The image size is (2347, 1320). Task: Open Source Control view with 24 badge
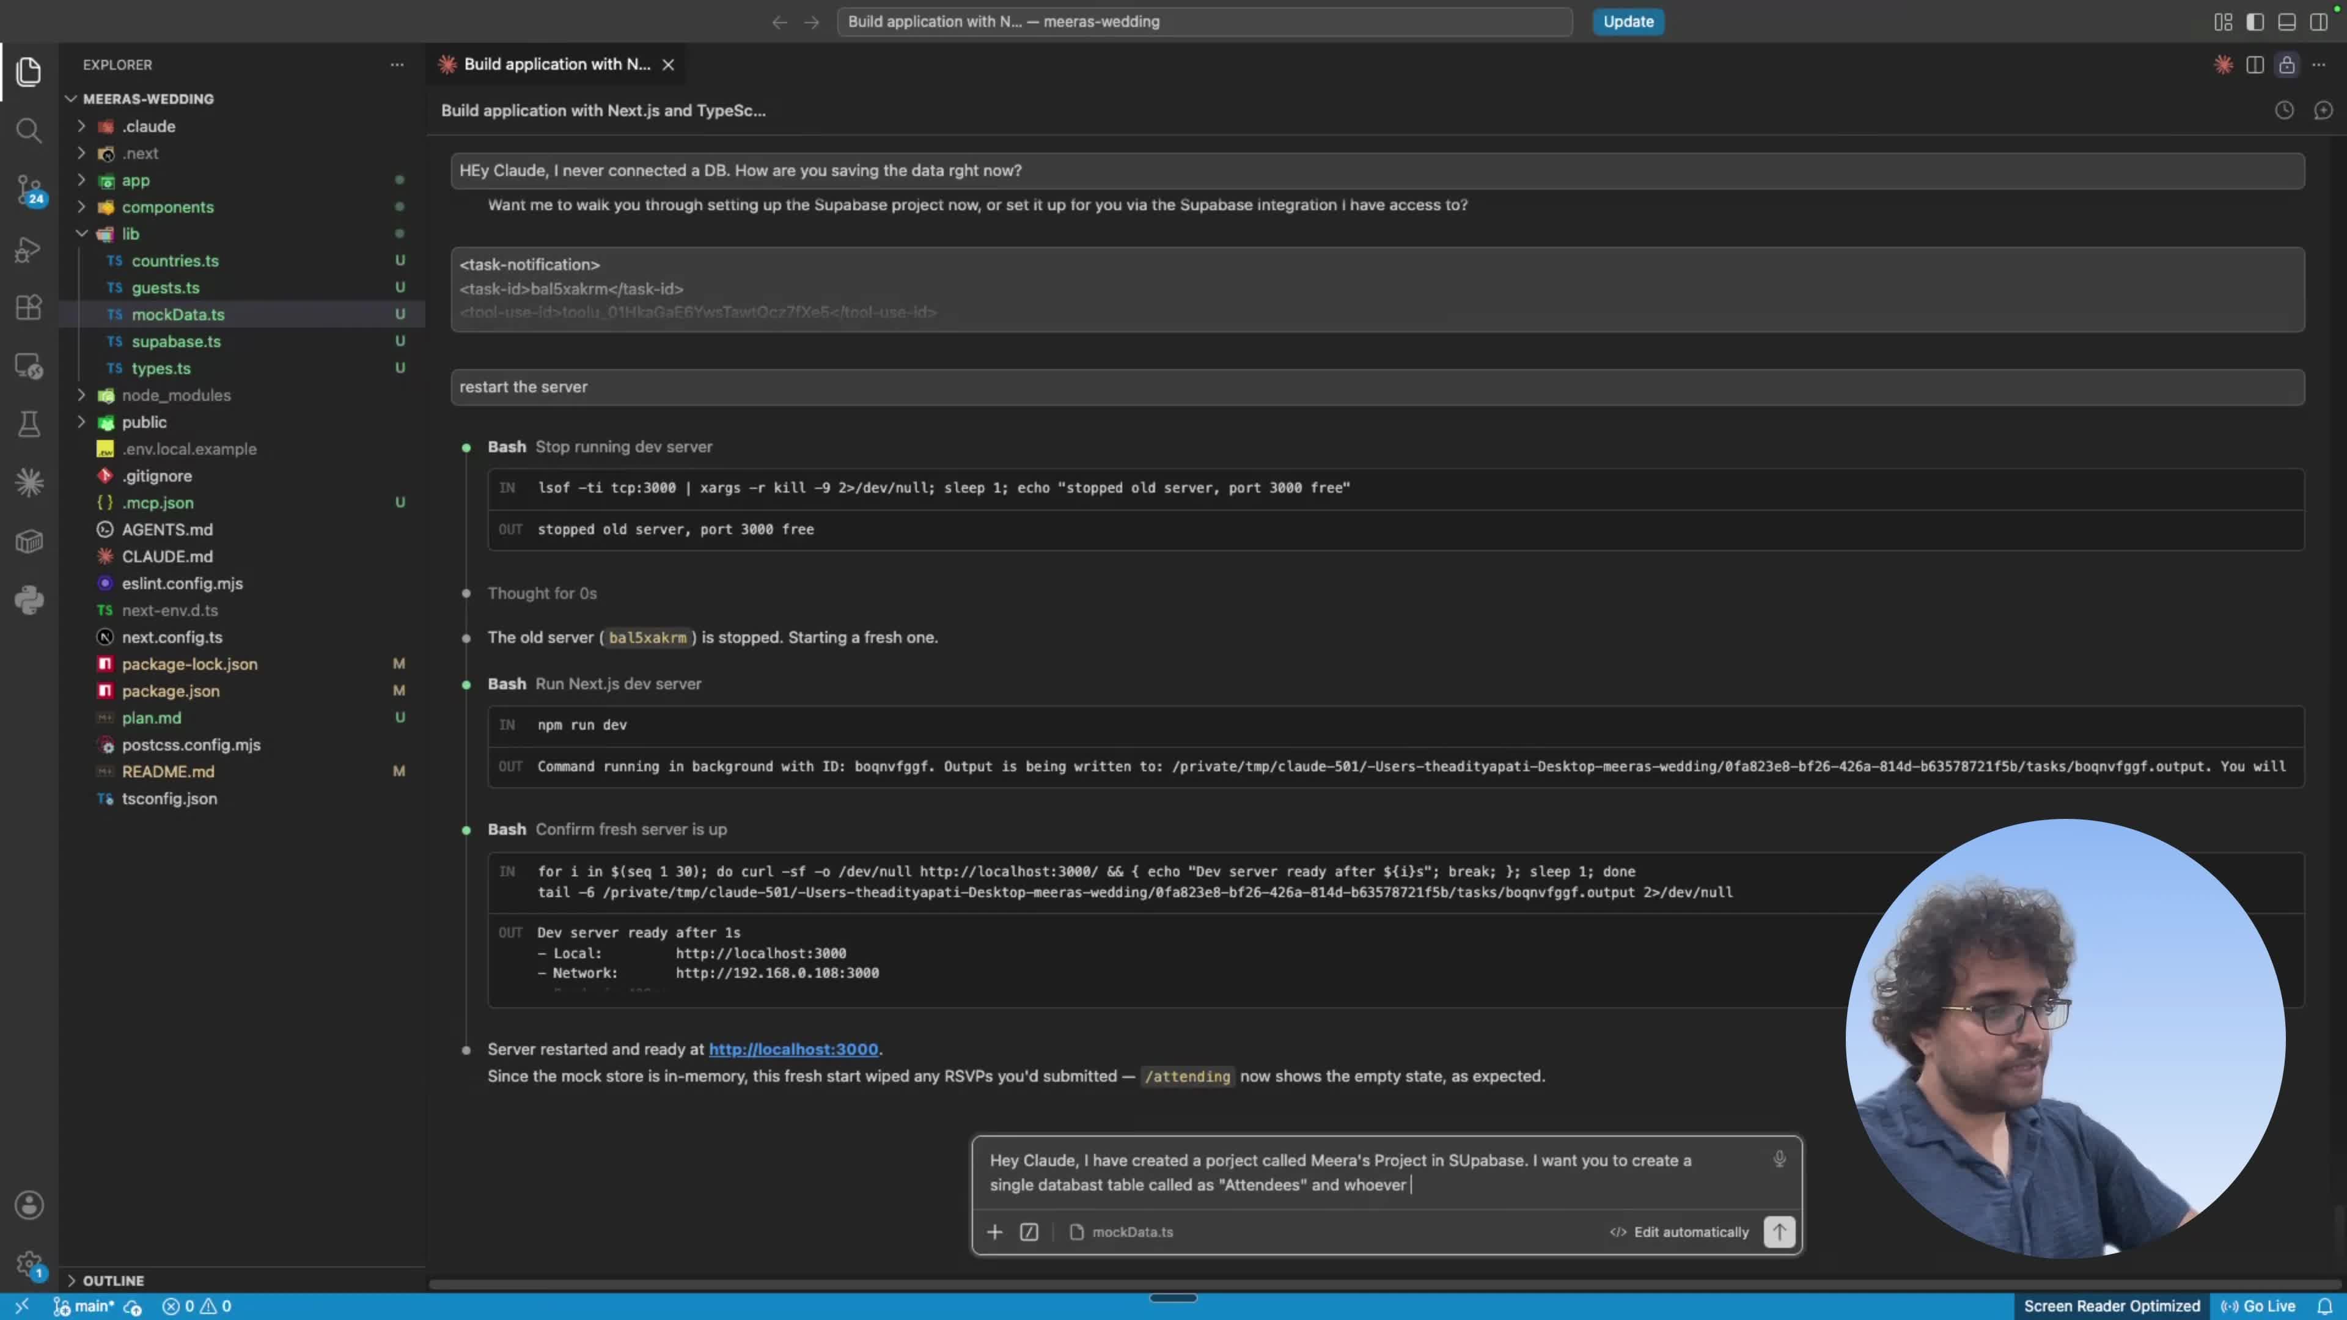coord(28,191)
